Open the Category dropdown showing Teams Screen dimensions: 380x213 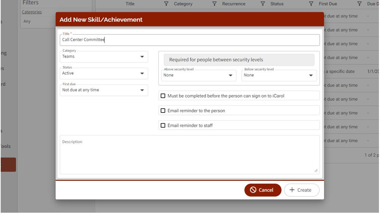[x=104, y=57]
